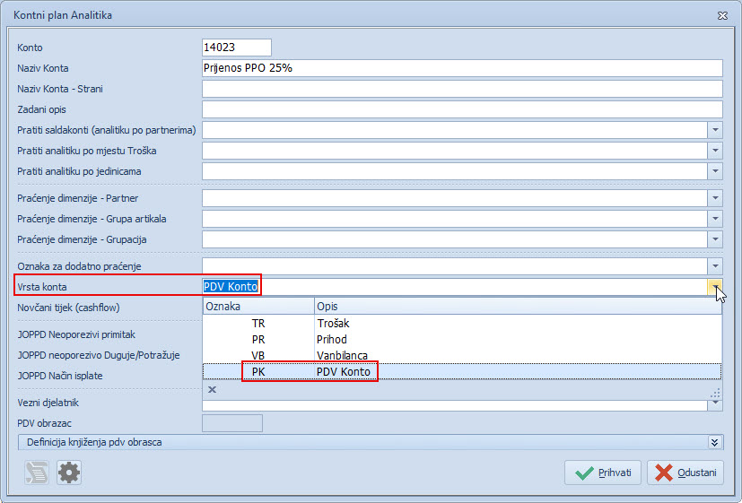Viewport: 742px width, 503px height.
Task: Open the Pratiti analitiku po mjestu Troška dropdown
Action: tap(715, 151)
